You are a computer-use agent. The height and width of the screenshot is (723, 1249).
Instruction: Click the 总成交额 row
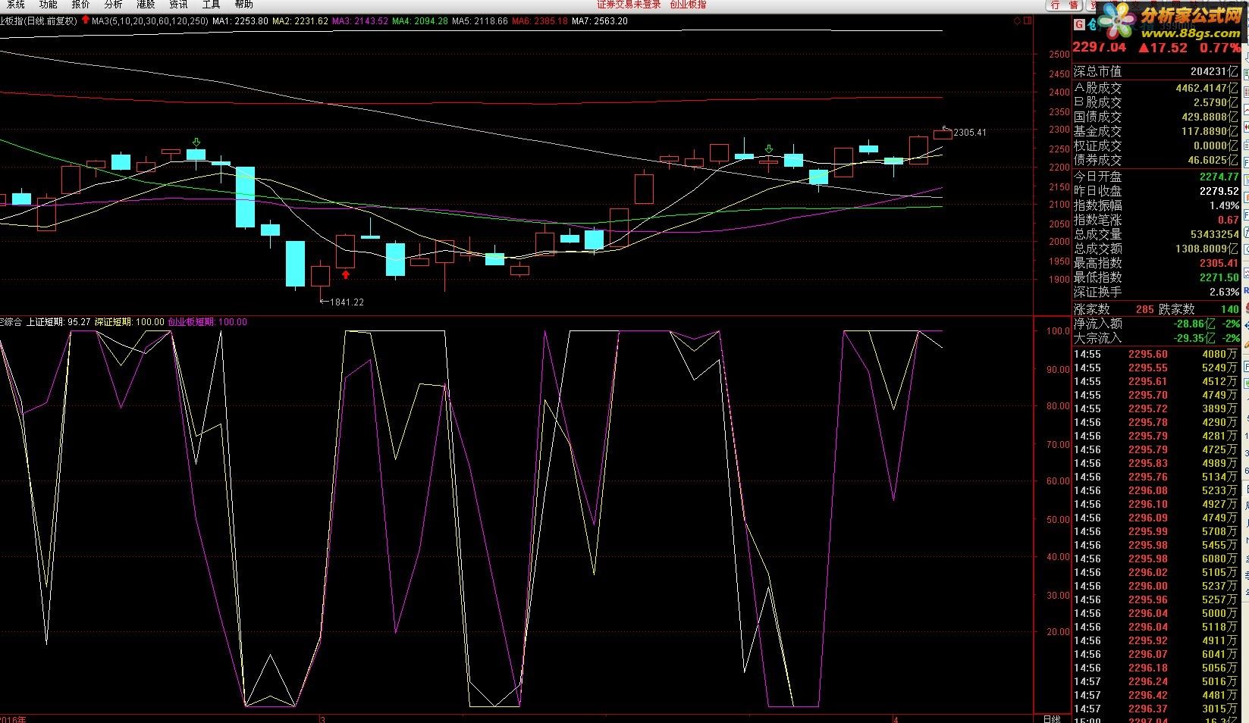1156,249
